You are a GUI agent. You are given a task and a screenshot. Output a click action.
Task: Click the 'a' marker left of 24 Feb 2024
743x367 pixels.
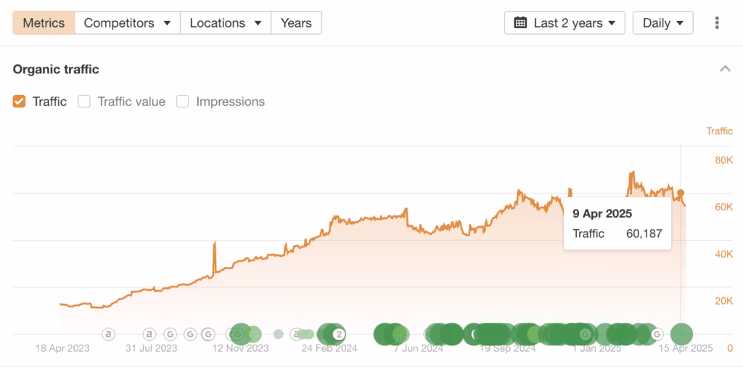pyautogui.click(x=296, y=334)
